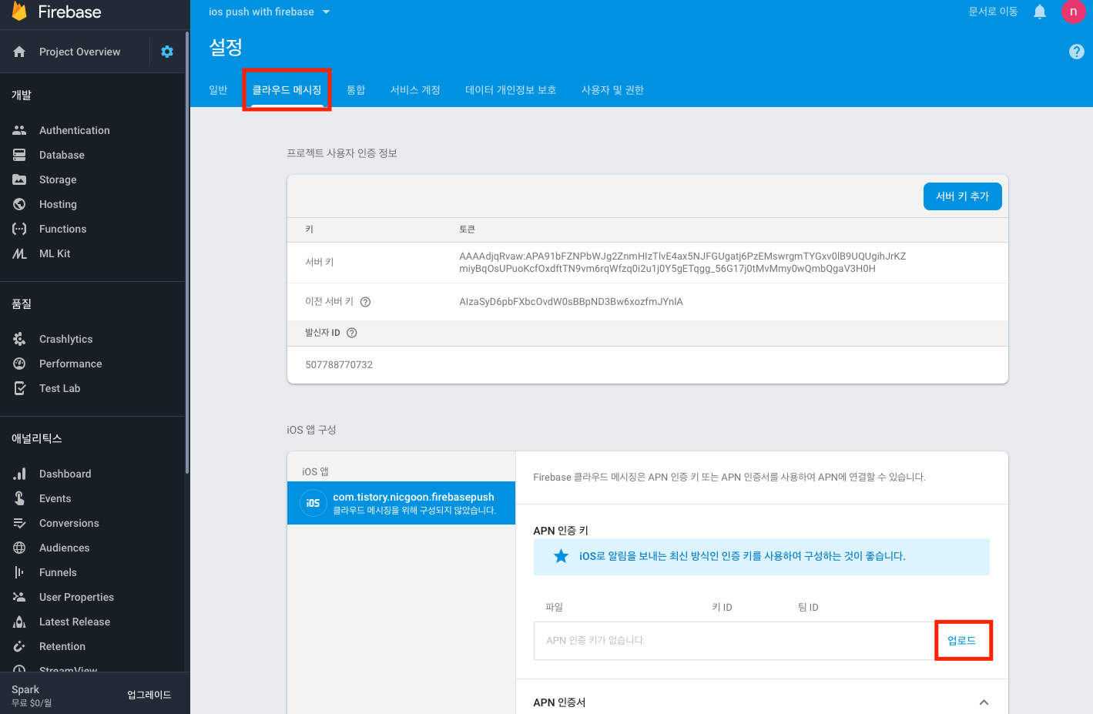Viewport: 1093px width, 714px height.
Task: Click the ML Kit icon
Action: coord(19,253)
